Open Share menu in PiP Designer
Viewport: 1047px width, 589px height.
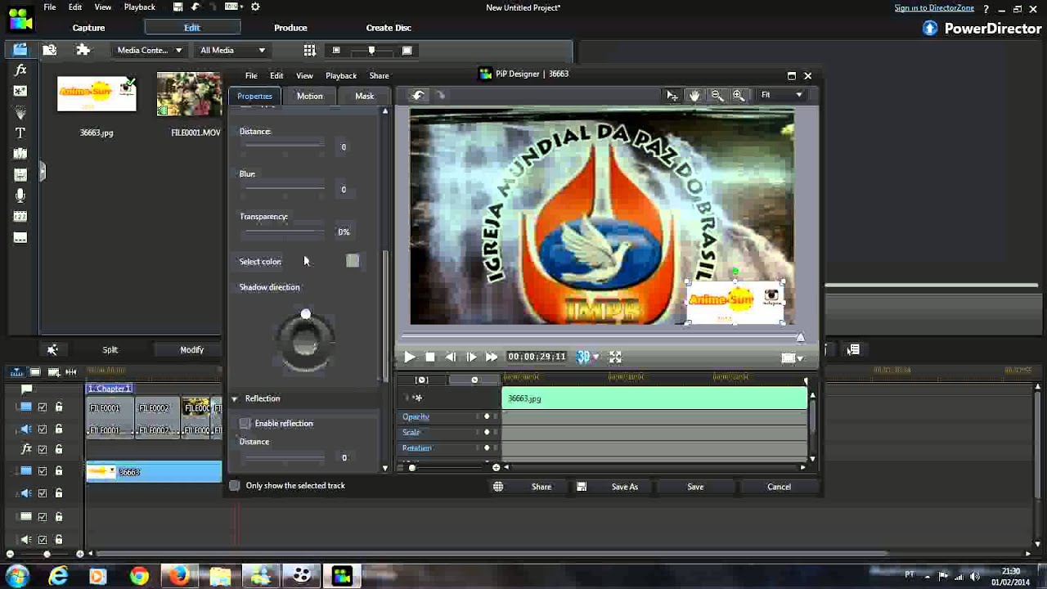379,76
